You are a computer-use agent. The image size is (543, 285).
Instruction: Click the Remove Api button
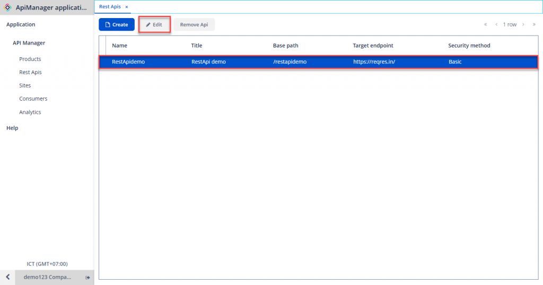click(194, 24)
